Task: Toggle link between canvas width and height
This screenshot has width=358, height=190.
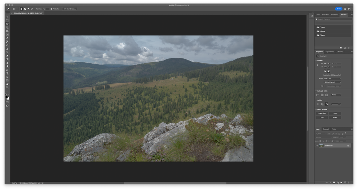Action: (x=317, y=65)
